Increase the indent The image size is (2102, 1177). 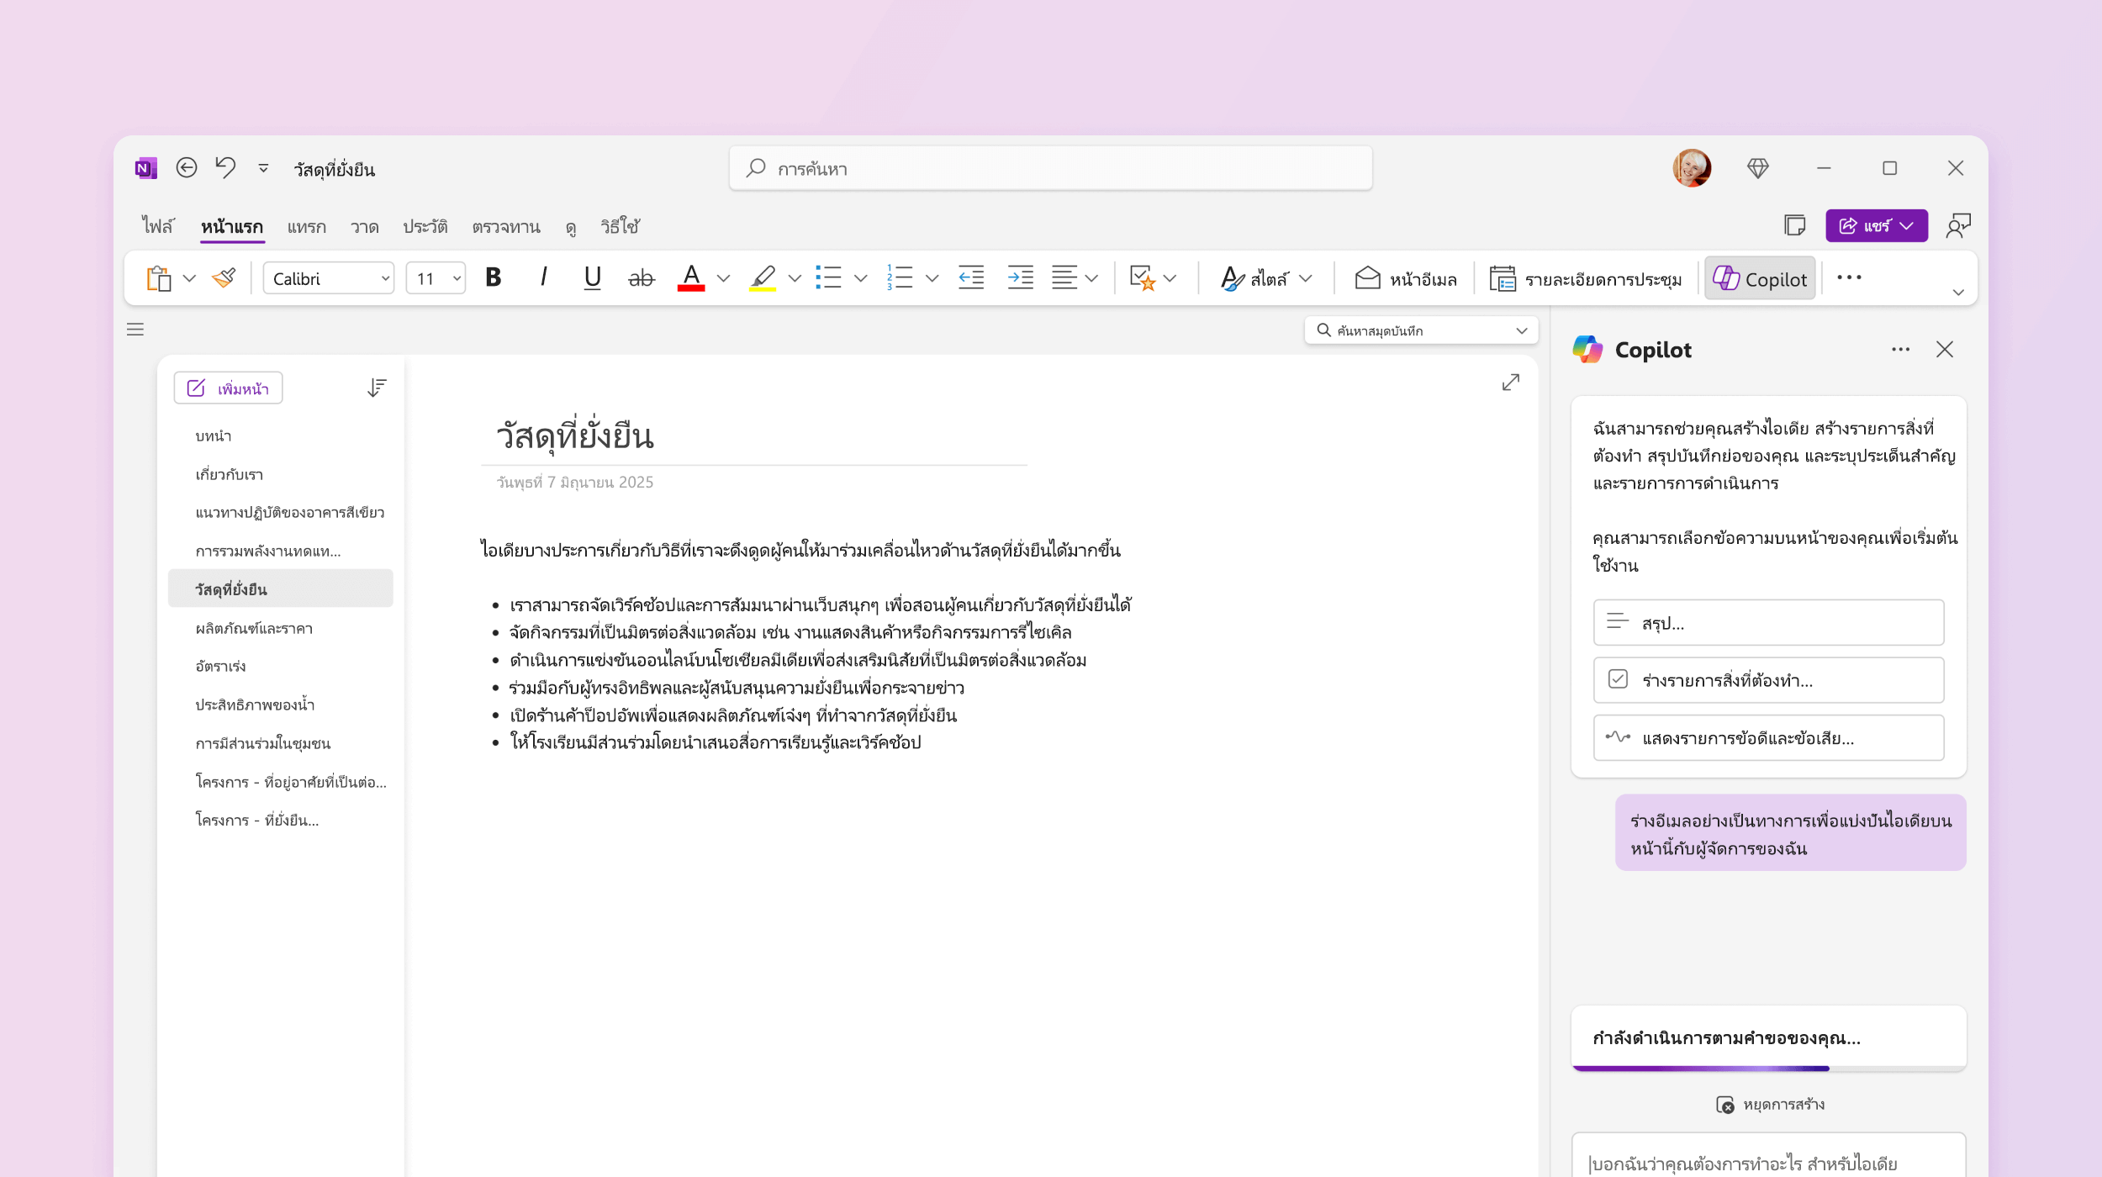(x=1020, y=277)
